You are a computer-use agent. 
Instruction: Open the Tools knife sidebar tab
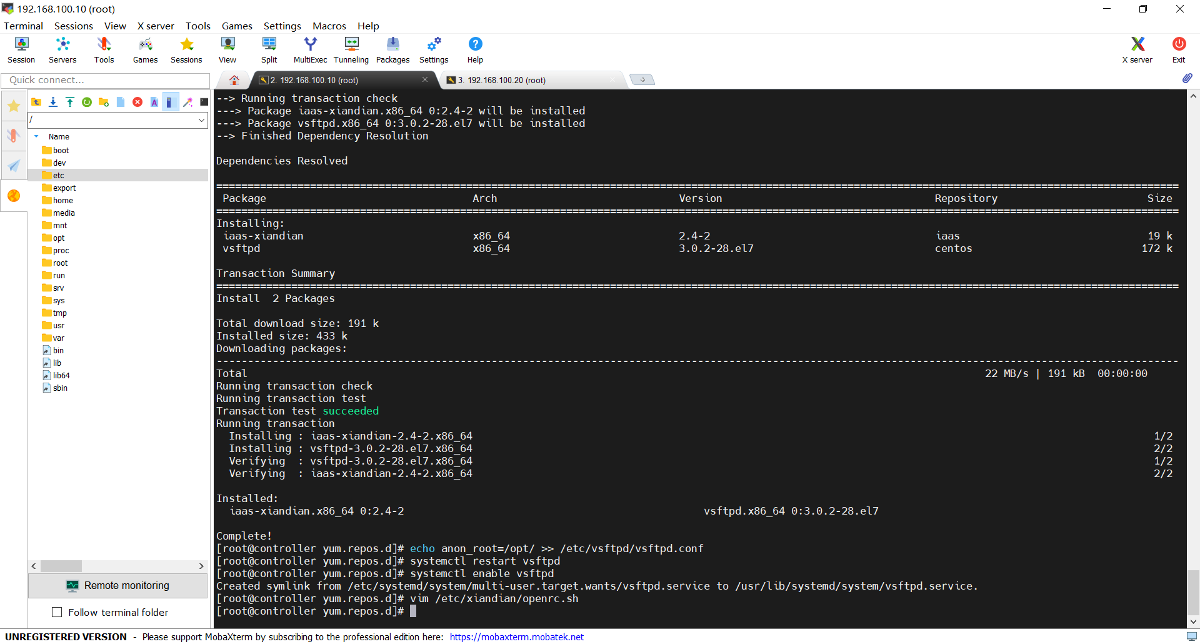point(13,136)
